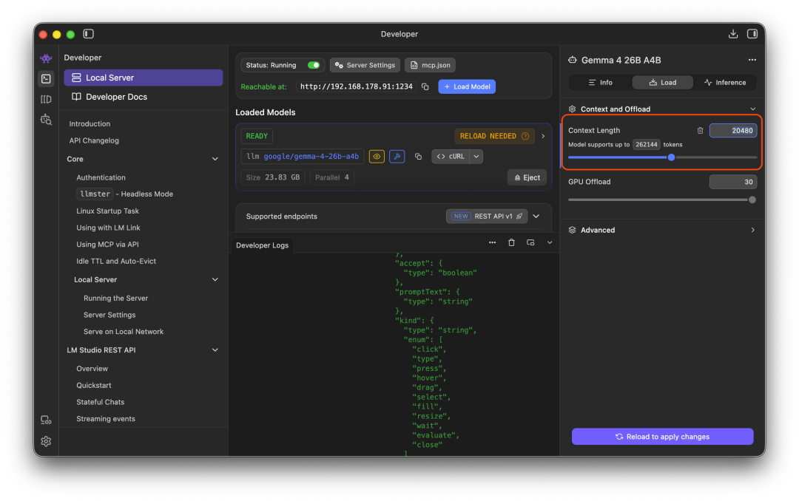Click Reload to apply changes
Screen dimensions: 799x501
pos(662,436)
